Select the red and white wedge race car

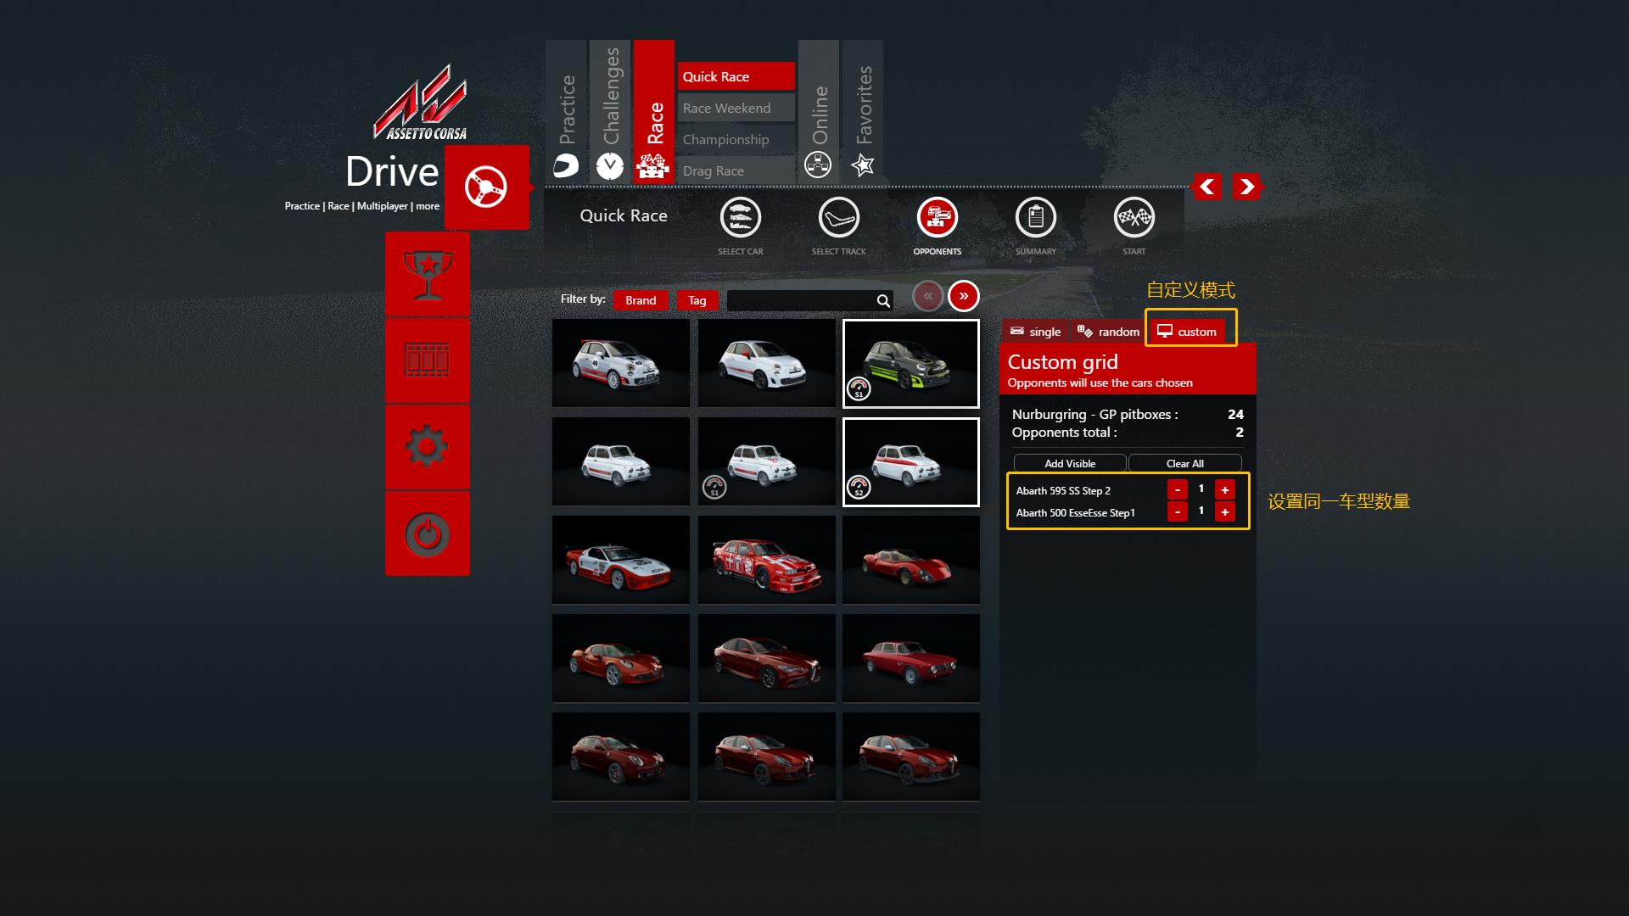[x=621, y=560]
